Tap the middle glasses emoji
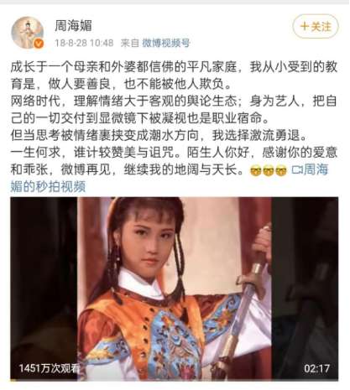350x390 pixels. click(x=269, y=170)
